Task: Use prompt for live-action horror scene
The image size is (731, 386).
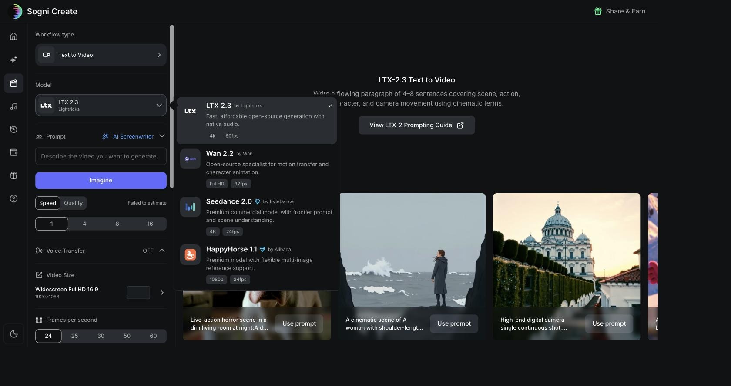Action: coord(299,323)
